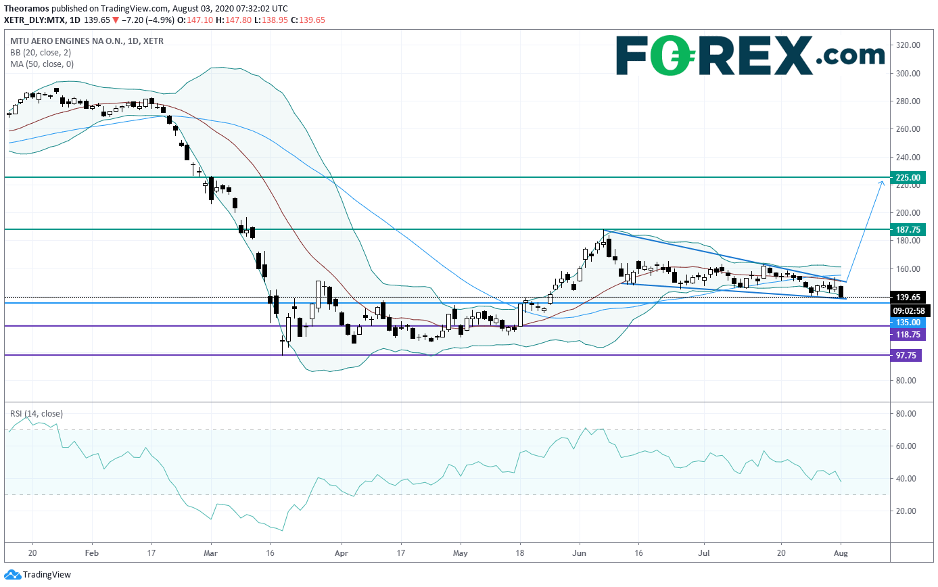The image size is (938, 587).
Task: Click the MTU AERO ENGINES chart title
Action: (x=87, y=41)
